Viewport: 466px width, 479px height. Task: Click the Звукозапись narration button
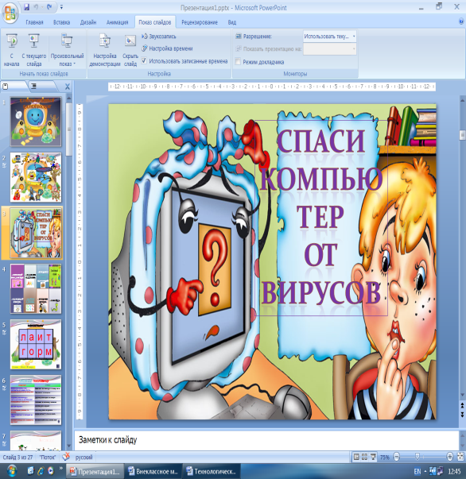[159, 37]
